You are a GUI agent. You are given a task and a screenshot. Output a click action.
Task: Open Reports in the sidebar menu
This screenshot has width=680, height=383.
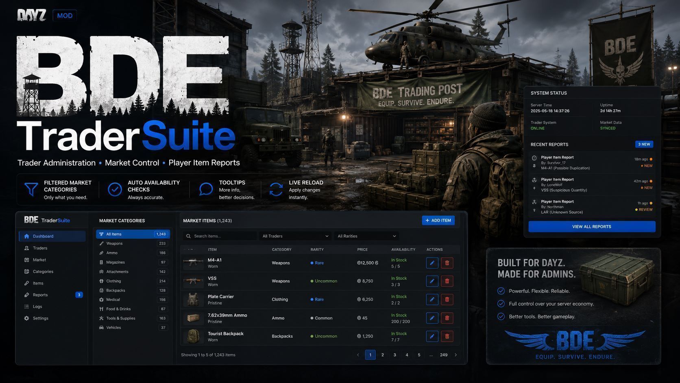pyautogui.click(x=52, y=295)
